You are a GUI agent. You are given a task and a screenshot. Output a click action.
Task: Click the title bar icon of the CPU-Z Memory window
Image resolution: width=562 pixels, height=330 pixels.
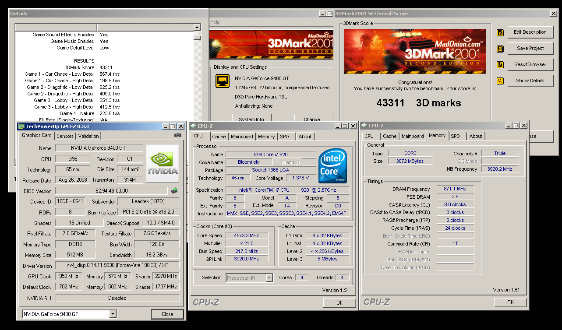(x=364, y=126)
